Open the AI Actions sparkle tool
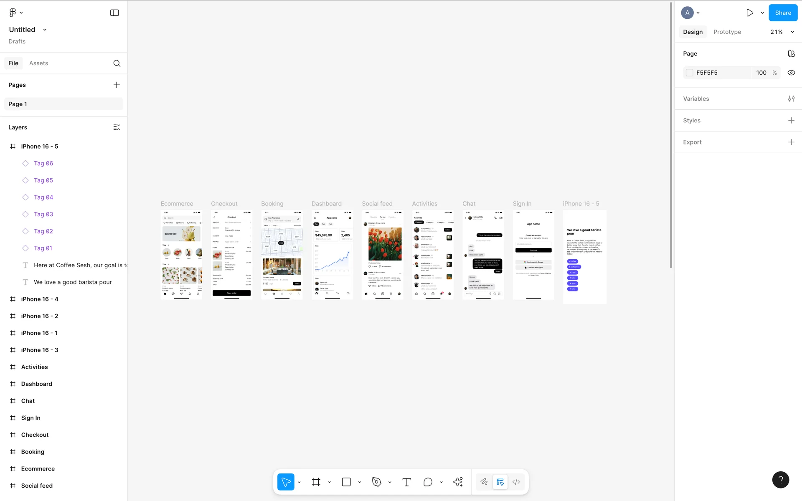 (x=458, y=482)
